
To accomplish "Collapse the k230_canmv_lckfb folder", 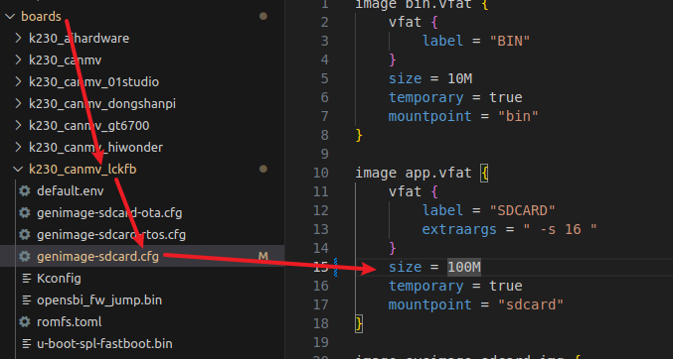I will 18,170.
